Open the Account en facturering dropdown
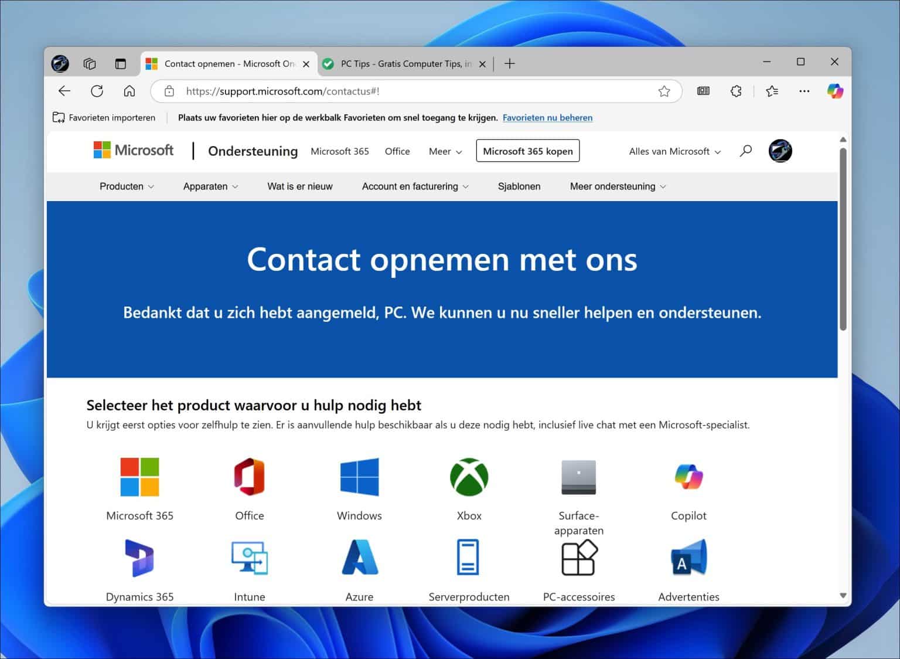The image size is (900, 659). [415, 186]
